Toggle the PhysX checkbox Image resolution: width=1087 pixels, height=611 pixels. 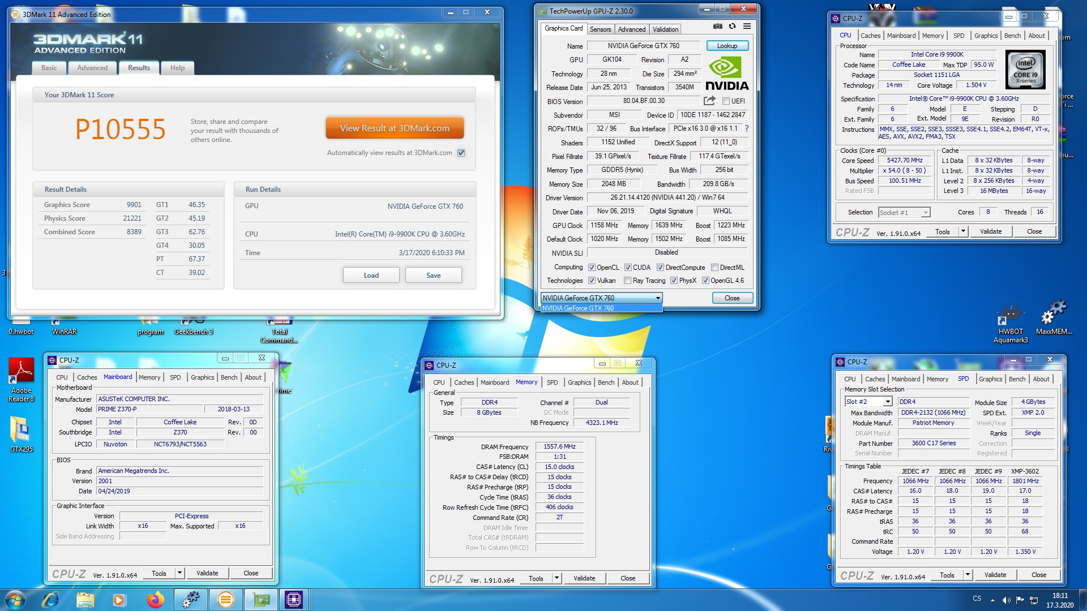[x=674, y=281]
